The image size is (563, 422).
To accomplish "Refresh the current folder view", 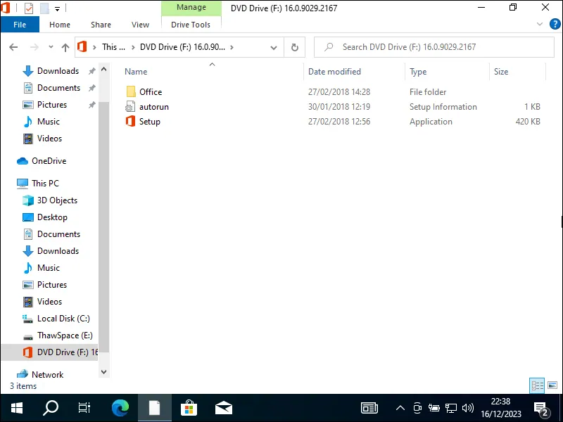I will [294, 46].
